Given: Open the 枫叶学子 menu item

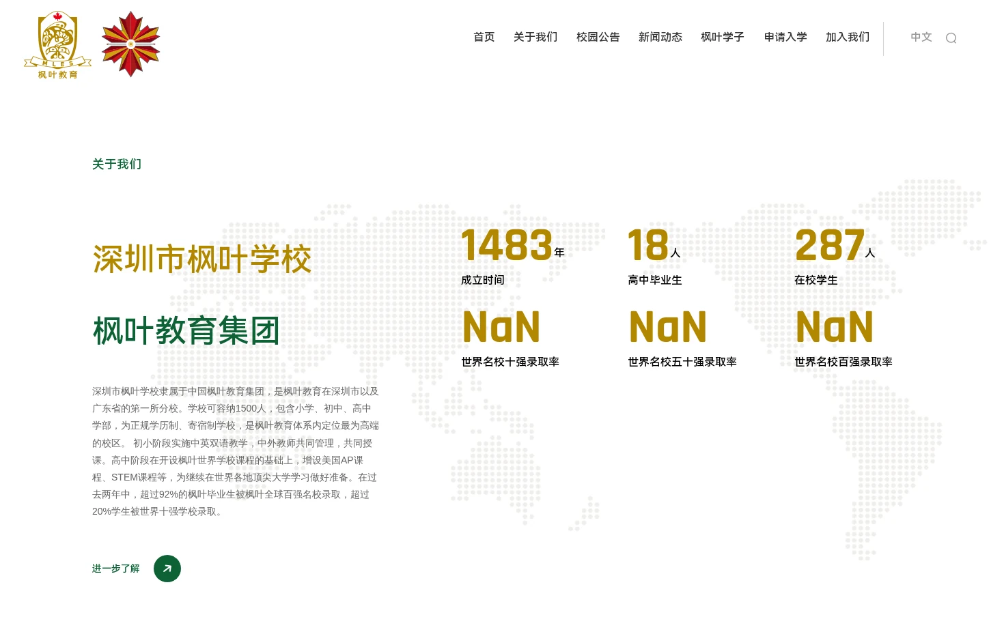Looking at the screenshot, I should pos(723,37).
